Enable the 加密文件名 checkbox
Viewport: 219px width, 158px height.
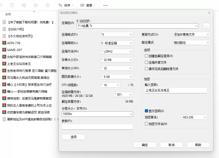click(146, 124)
